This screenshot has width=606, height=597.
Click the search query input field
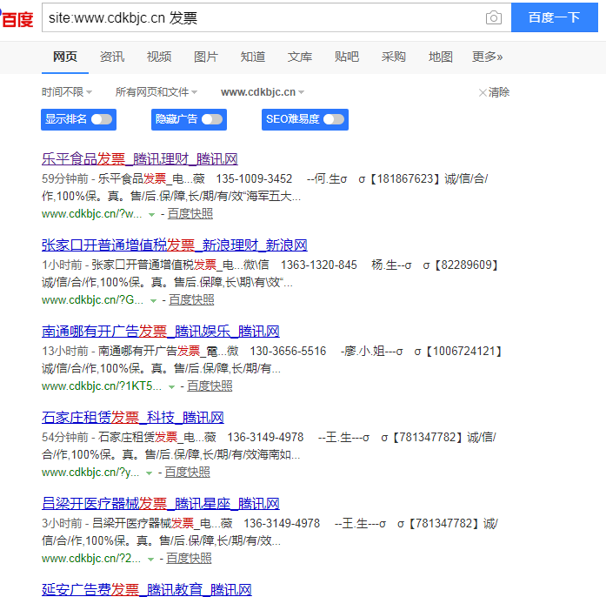pos(261,17)
